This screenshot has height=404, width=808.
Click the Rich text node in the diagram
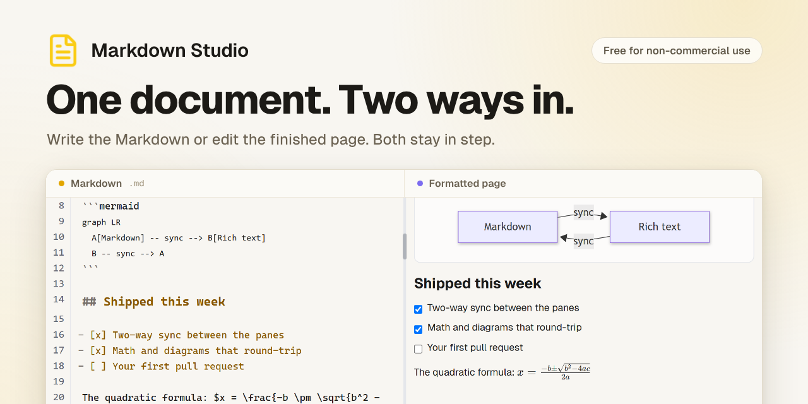coord(660,227)
